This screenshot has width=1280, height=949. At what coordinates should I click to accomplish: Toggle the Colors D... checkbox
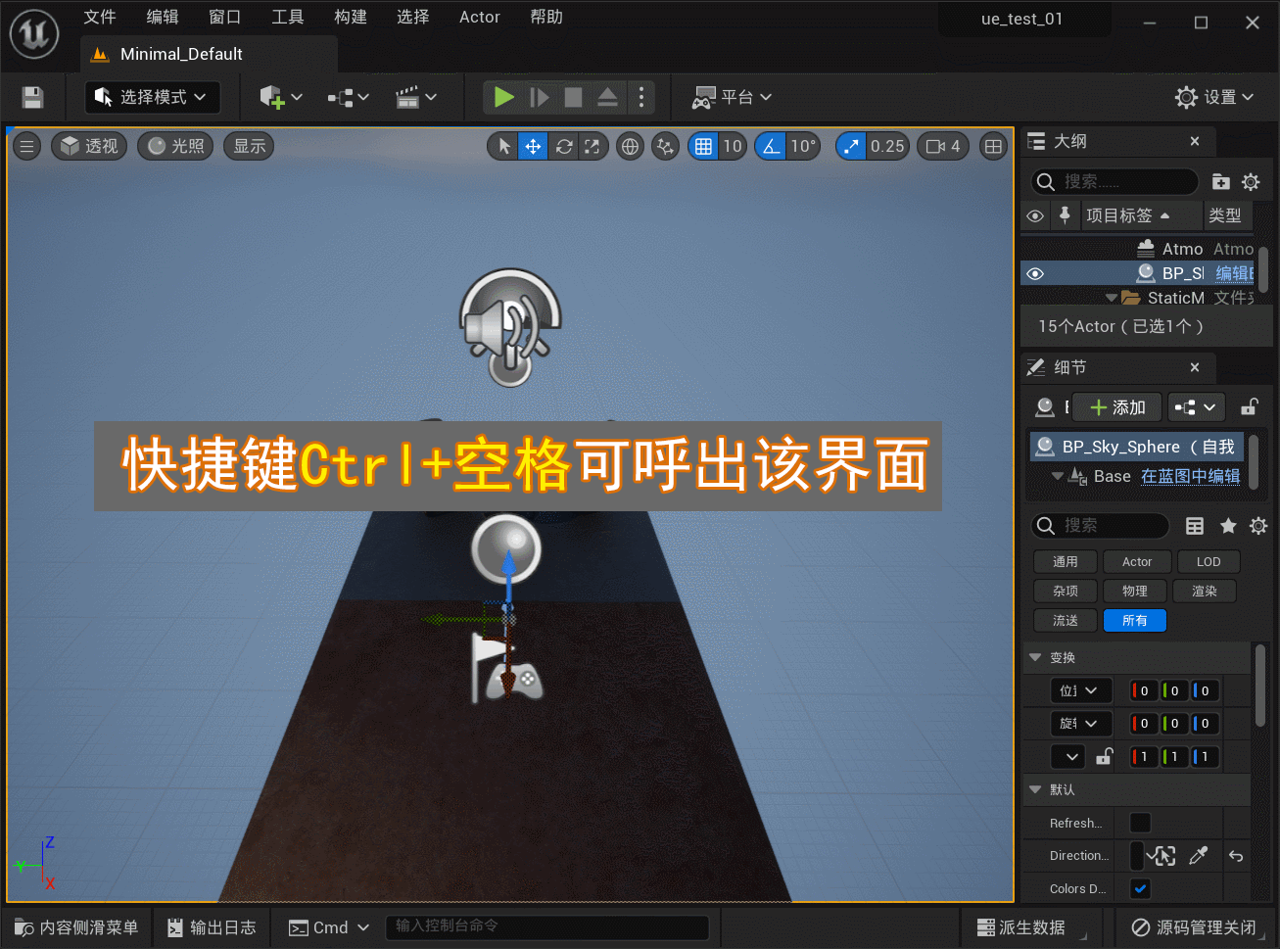pos(1140,888)
